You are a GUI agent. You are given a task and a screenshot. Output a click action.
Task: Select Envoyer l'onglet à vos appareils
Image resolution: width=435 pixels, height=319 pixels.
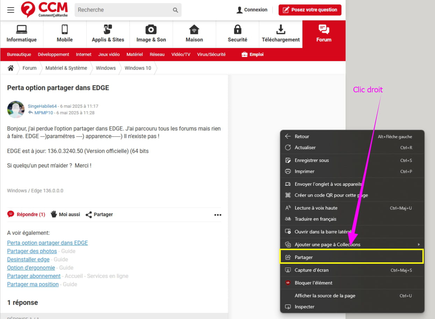point(352,184)
